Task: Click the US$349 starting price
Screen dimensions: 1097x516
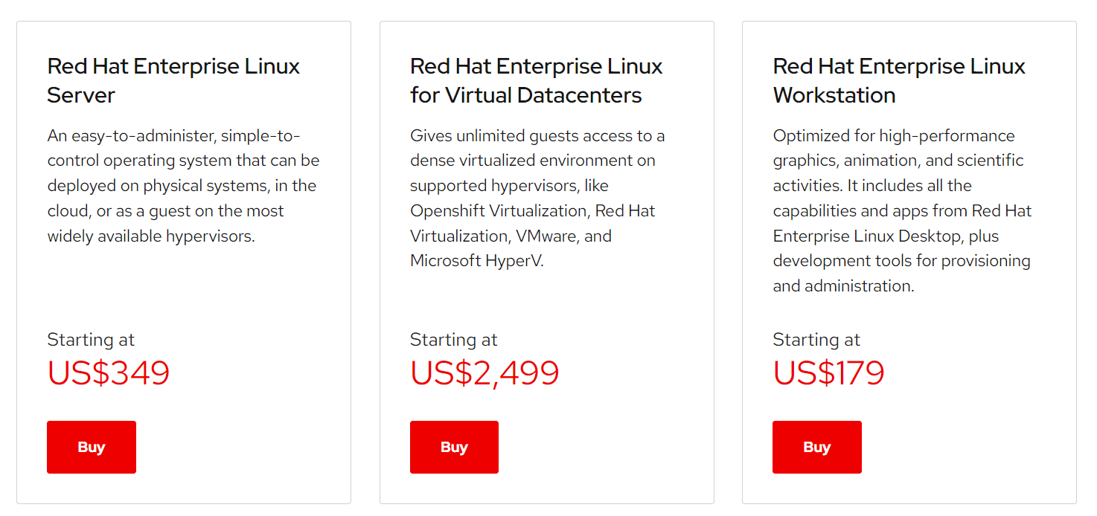Action: point(109,373)
